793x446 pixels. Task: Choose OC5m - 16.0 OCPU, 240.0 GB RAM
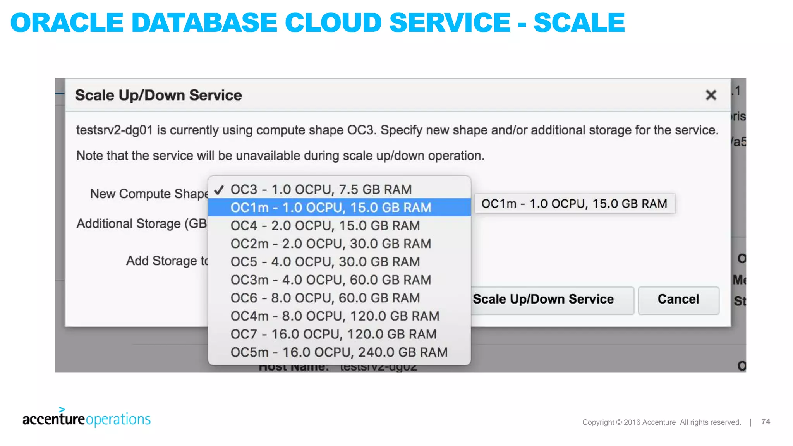coord(339,352)
